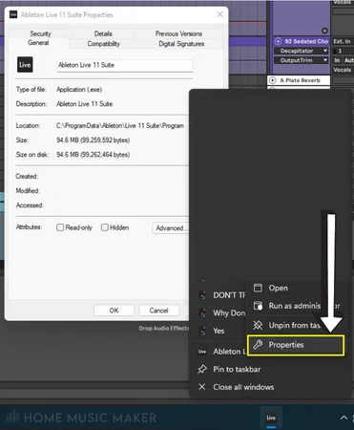Viewport: 354px width, 430px height.
Task: Click the A Plate Reverb track unfold button
Action: point(273,80)
